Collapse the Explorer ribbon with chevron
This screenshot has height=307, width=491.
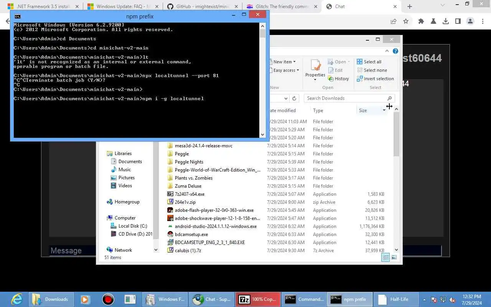[x=387, y=51]
